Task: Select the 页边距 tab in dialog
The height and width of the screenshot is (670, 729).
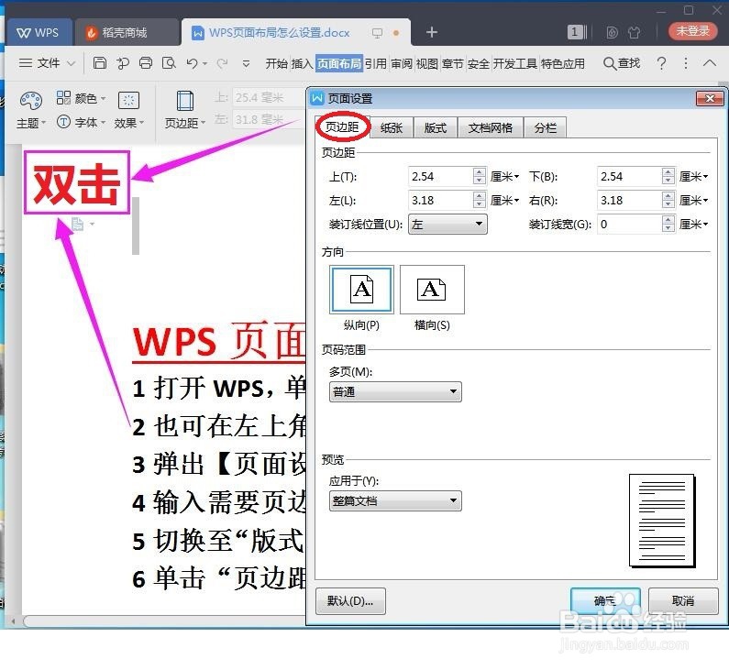Action: coord(342,126)
